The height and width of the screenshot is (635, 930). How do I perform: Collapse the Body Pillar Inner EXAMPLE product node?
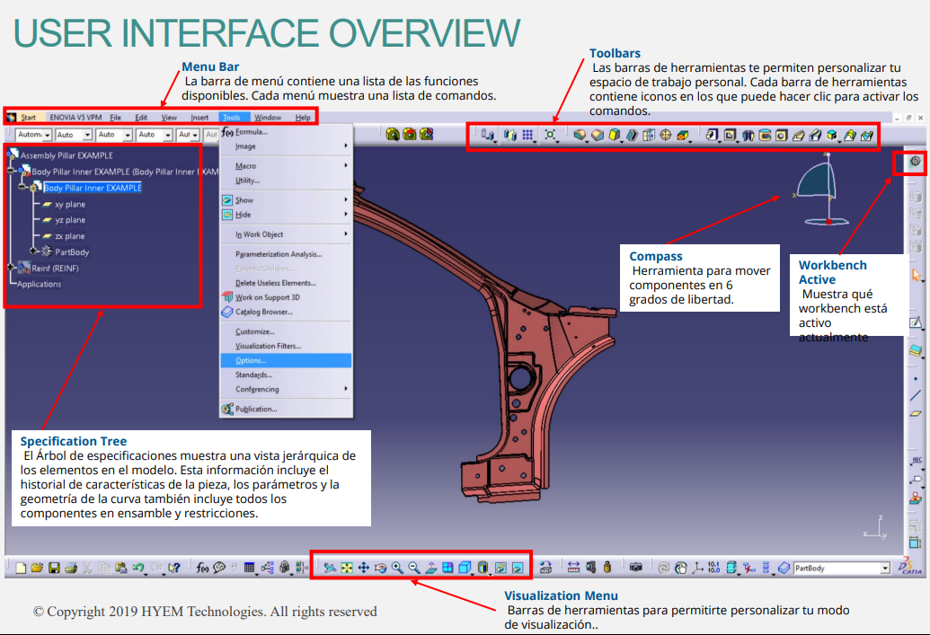(12, 172)
